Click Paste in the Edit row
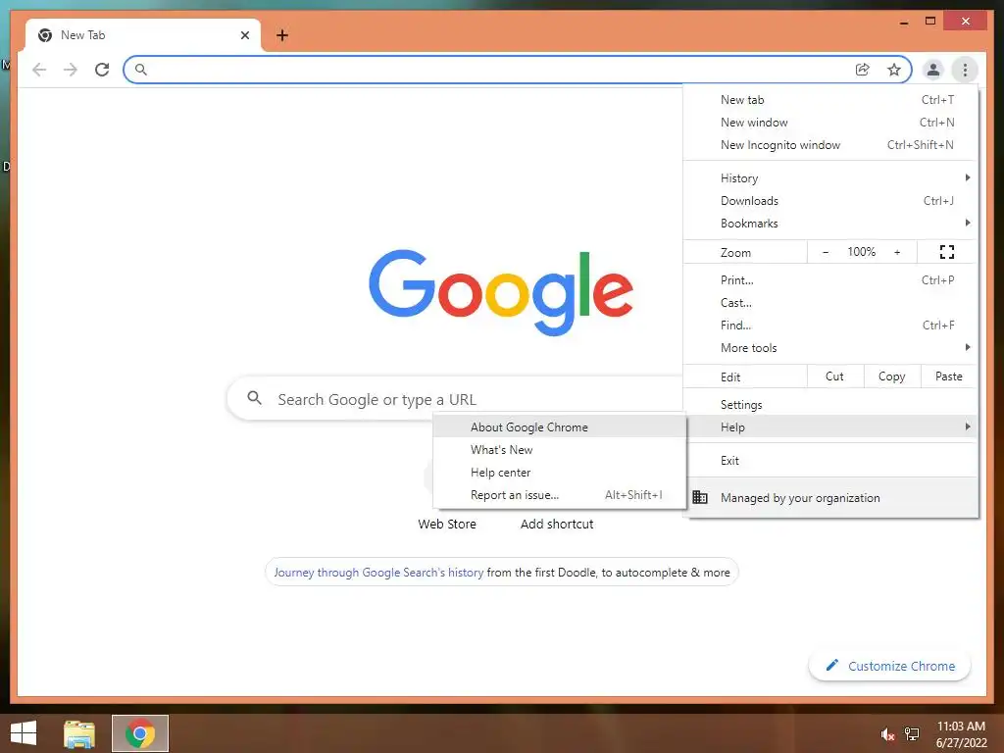 (949, 376)
